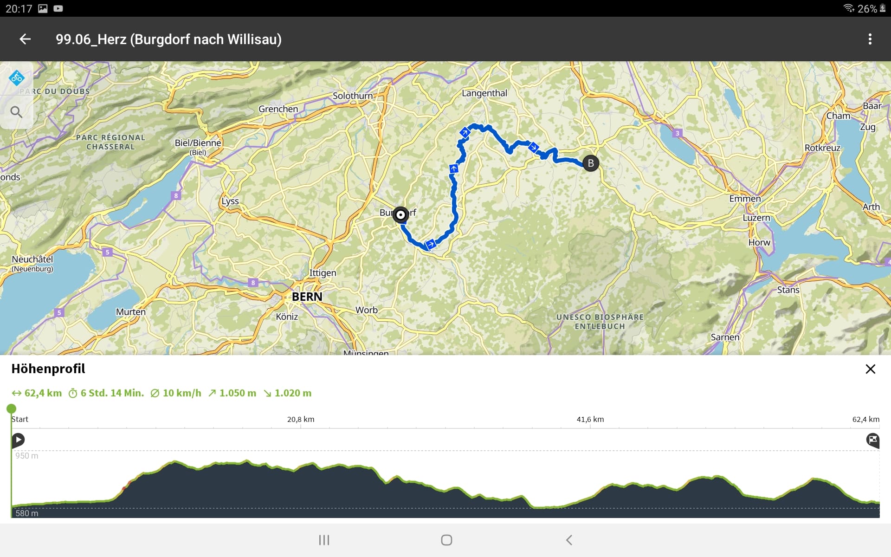Tap the 6 Std. 14 Min. duration
Viewport: 891px width, 557px height.
point(106,393)
